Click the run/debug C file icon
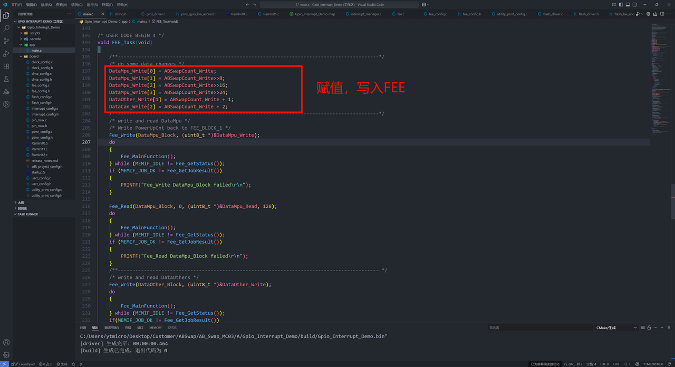 pos(639,14)
